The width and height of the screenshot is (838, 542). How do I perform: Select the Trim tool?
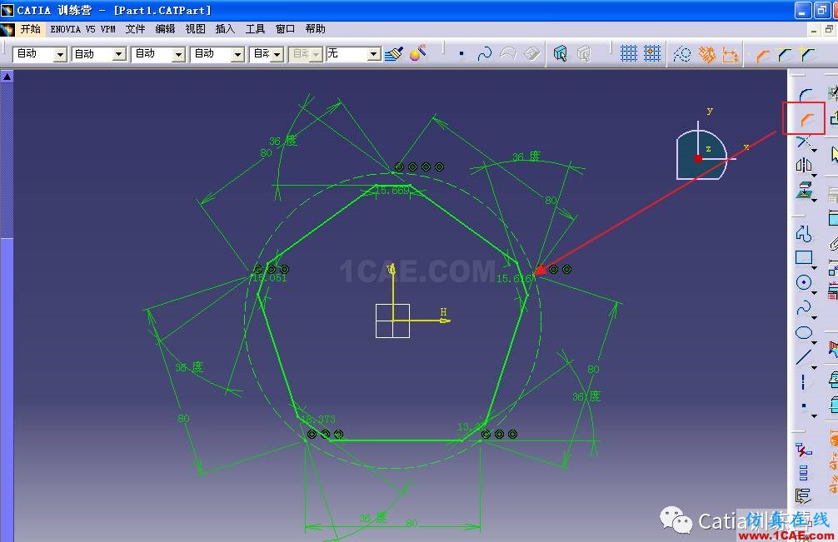click(x=803, y=142)
